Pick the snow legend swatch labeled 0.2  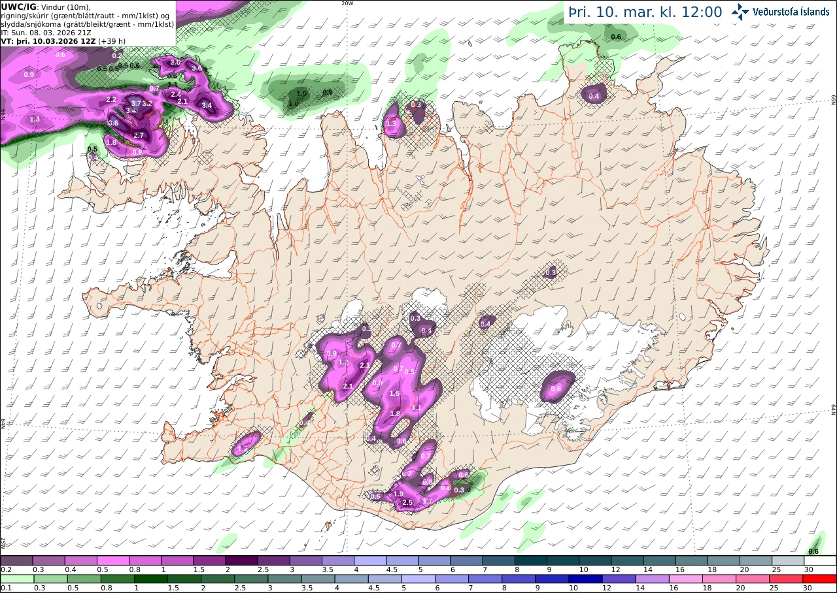[16, 560]
